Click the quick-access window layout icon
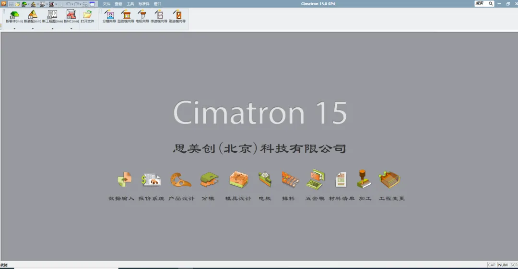The height and width of the screenshot is (269, 518). tap(92, 4)
